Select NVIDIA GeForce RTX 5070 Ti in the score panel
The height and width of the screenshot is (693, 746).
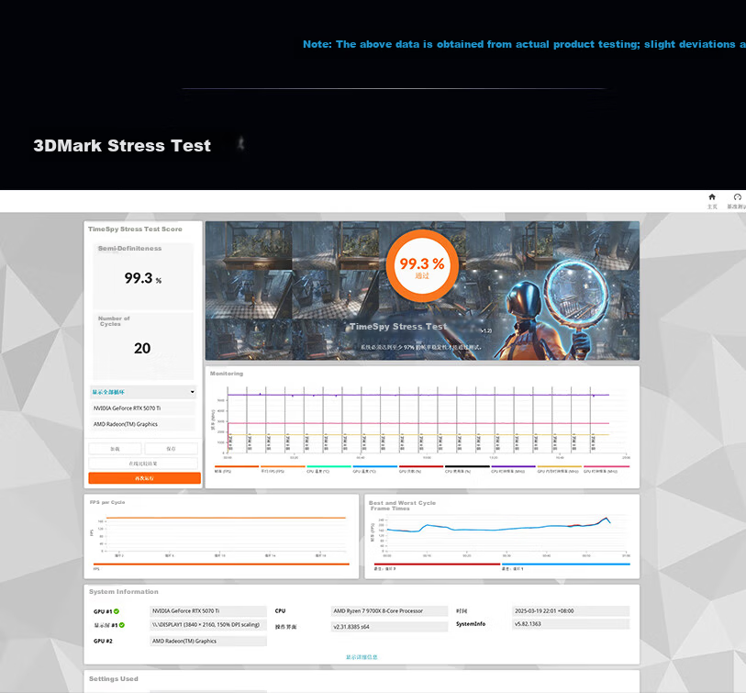(x=143, y=408)
